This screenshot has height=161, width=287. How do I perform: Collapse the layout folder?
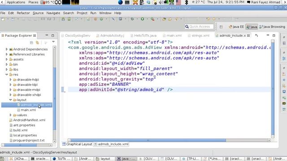click(10, 100)
